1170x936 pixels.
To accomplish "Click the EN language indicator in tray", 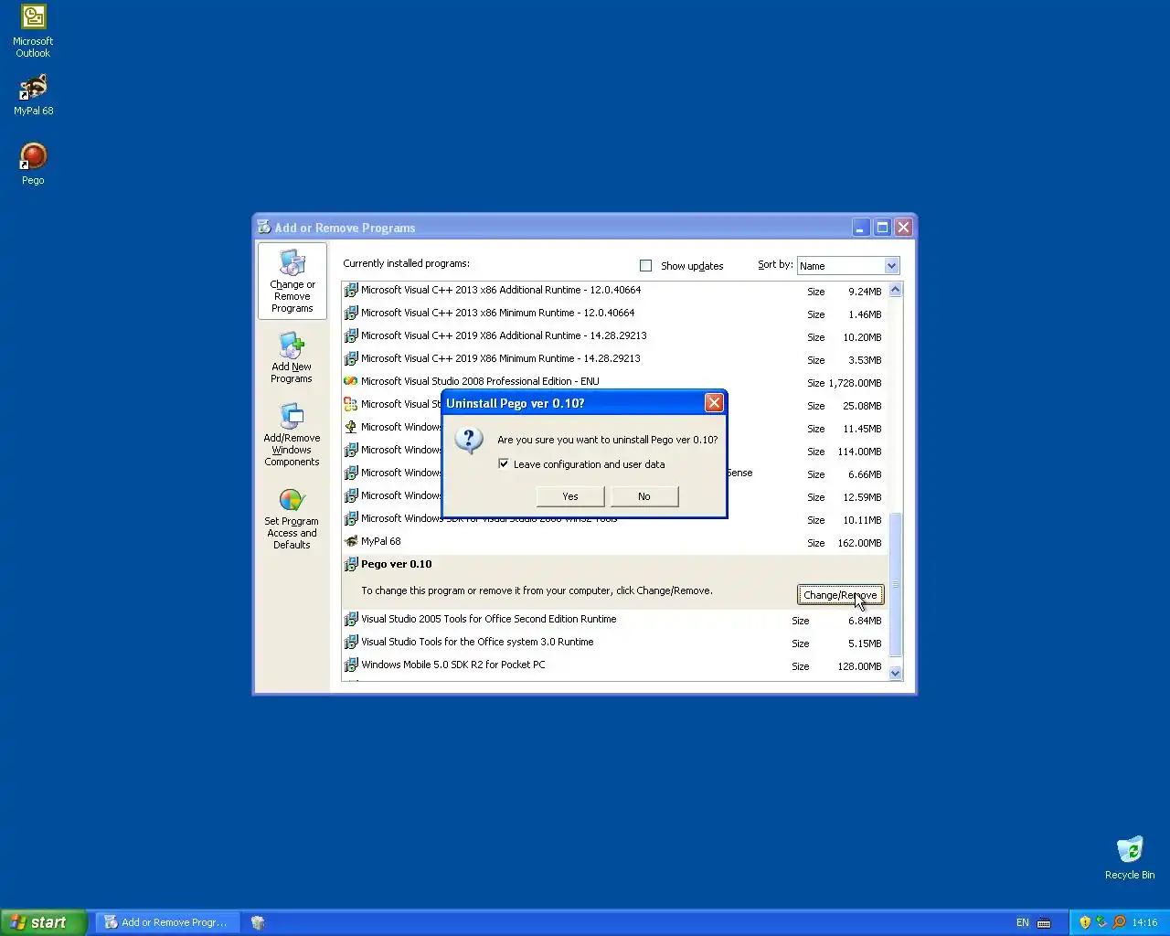I will [1023, 923].
